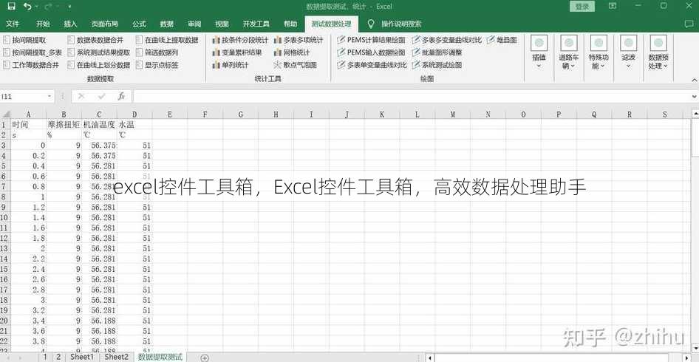Click the 筛选数据列 command

[157, 52]
